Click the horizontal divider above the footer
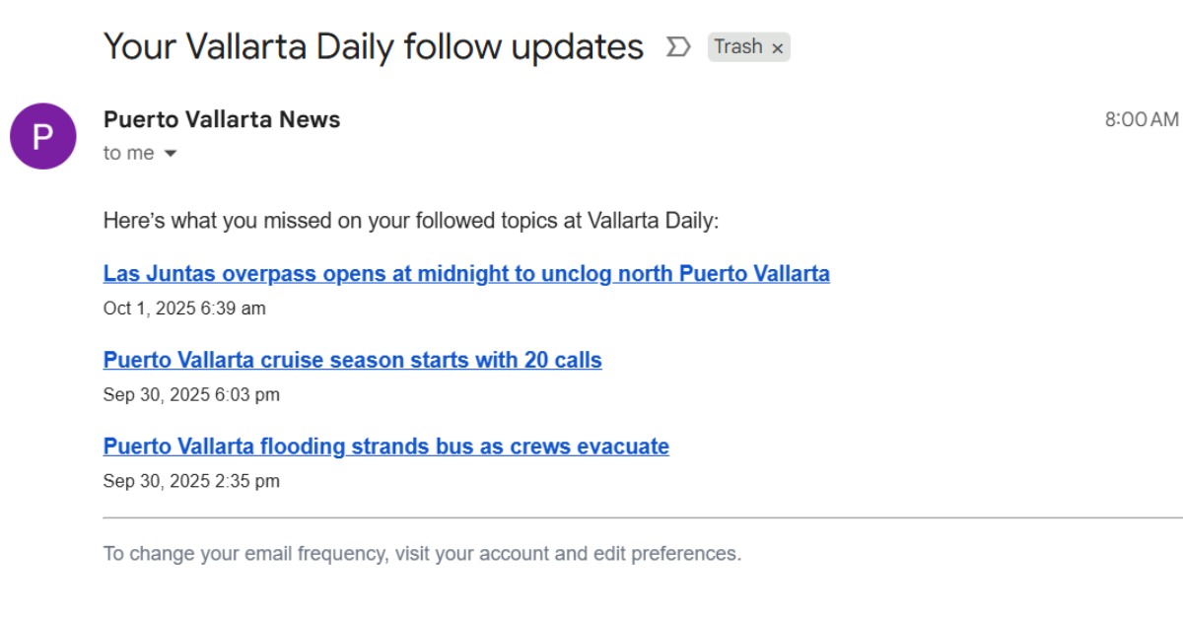The height and width of the screenshot is (619, 1183). click(x=641, y=517)
